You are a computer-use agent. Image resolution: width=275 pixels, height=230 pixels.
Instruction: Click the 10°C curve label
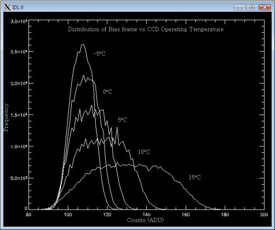144,152
